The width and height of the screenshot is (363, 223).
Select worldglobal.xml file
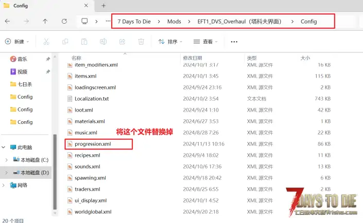coord(93,212)
